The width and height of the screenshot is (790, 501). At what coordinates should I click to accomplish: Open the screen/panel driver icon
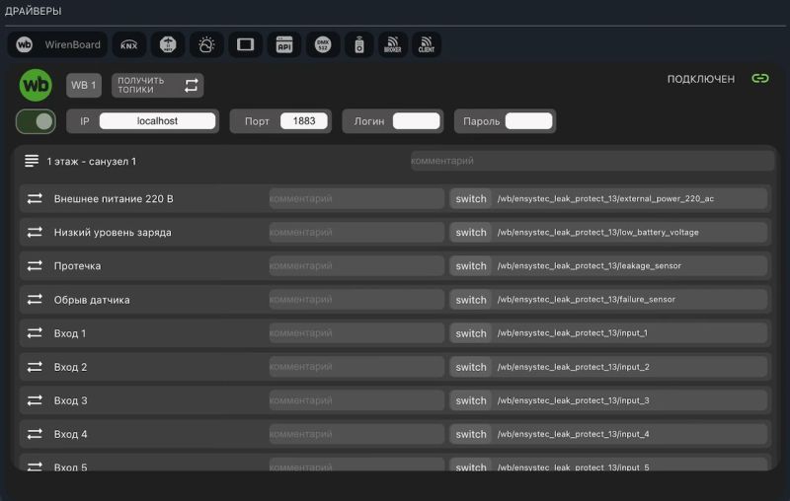[245, 44]
